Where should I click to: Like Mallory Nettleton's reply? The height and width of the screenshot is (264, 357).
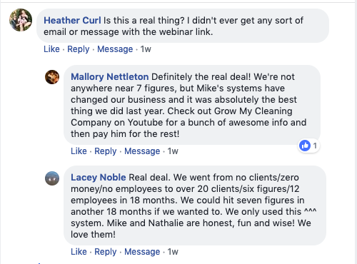pos(79,151)
